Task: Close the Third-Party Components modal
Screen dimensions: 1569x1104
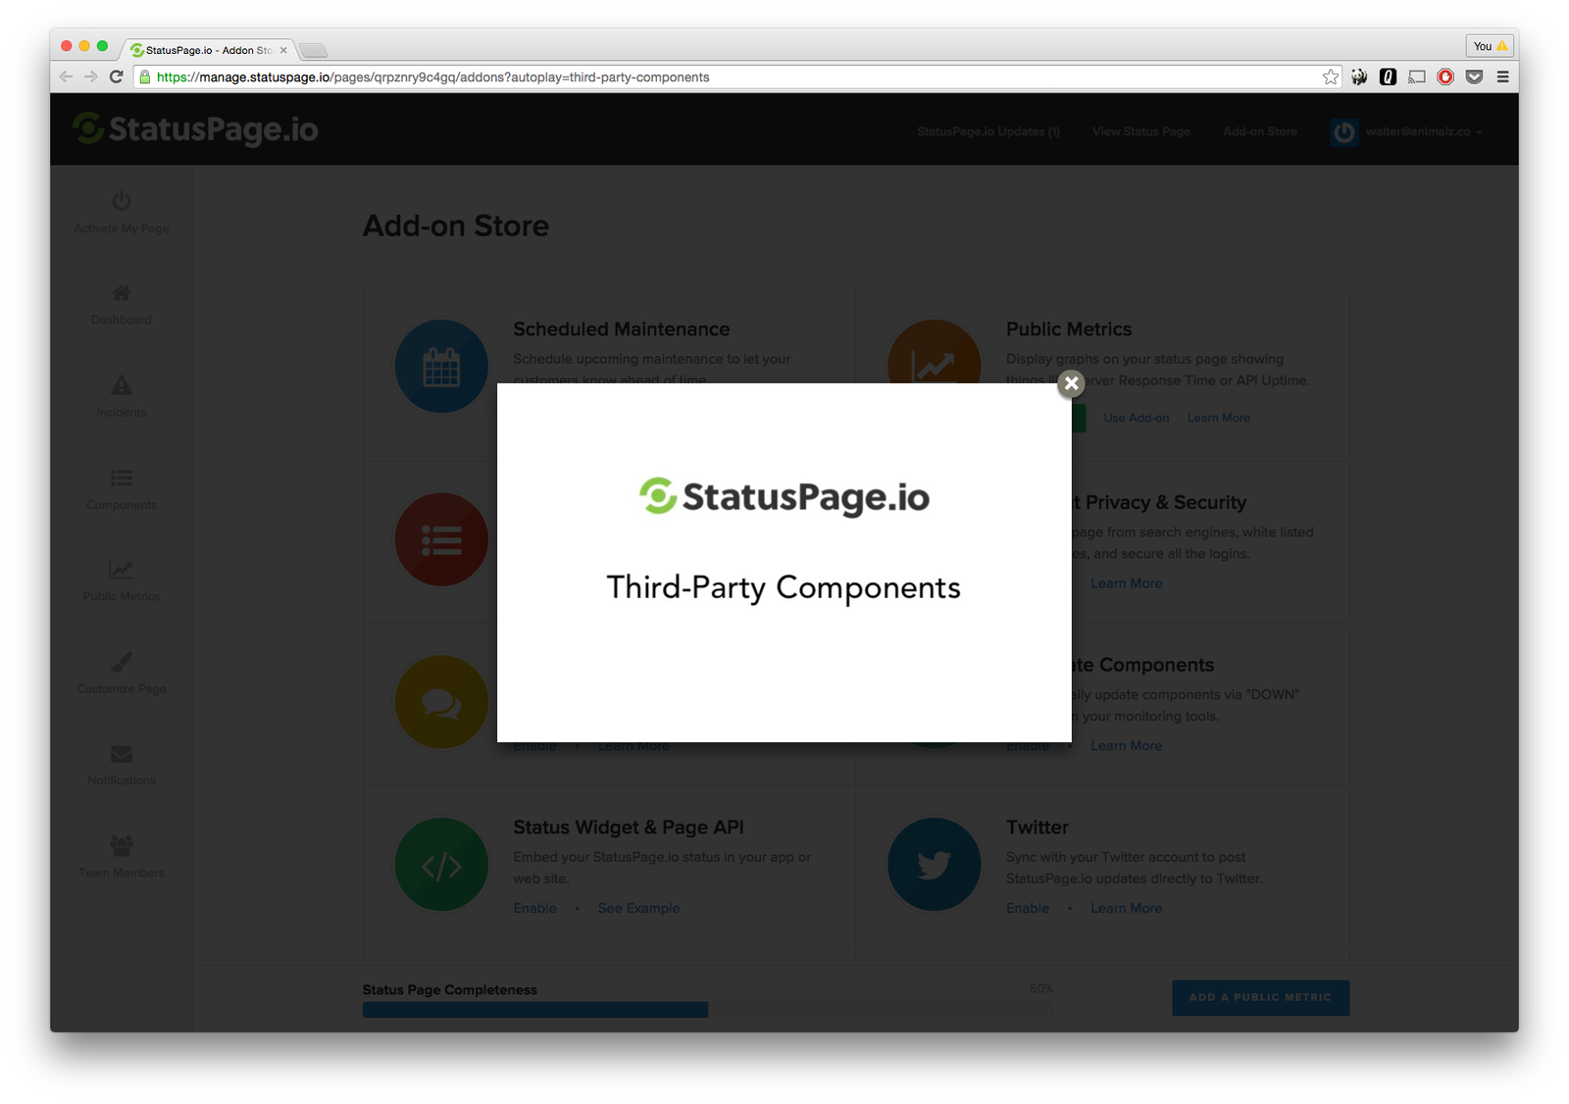Action: point(1071,383)
